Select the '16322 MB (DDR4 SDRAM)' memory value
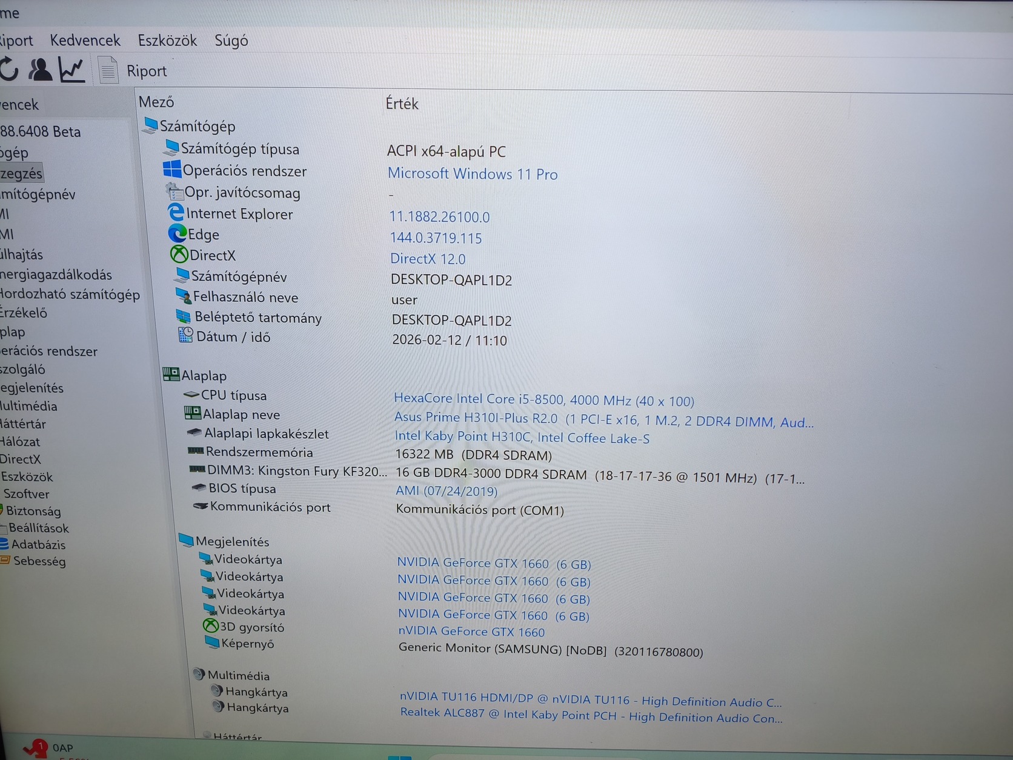This screenshot has height=760, width=1013. (x=473, y=455)
